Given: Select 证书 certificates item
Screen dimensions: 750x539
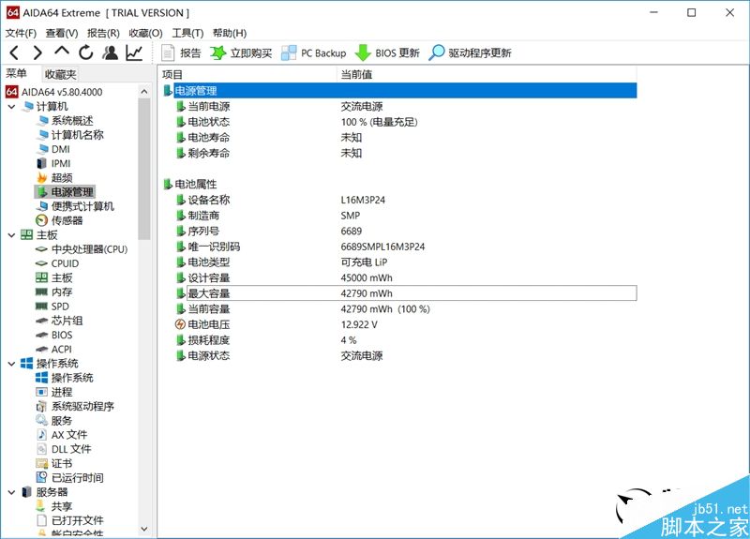Looking at the screenshot, I should tap(54, 463).
